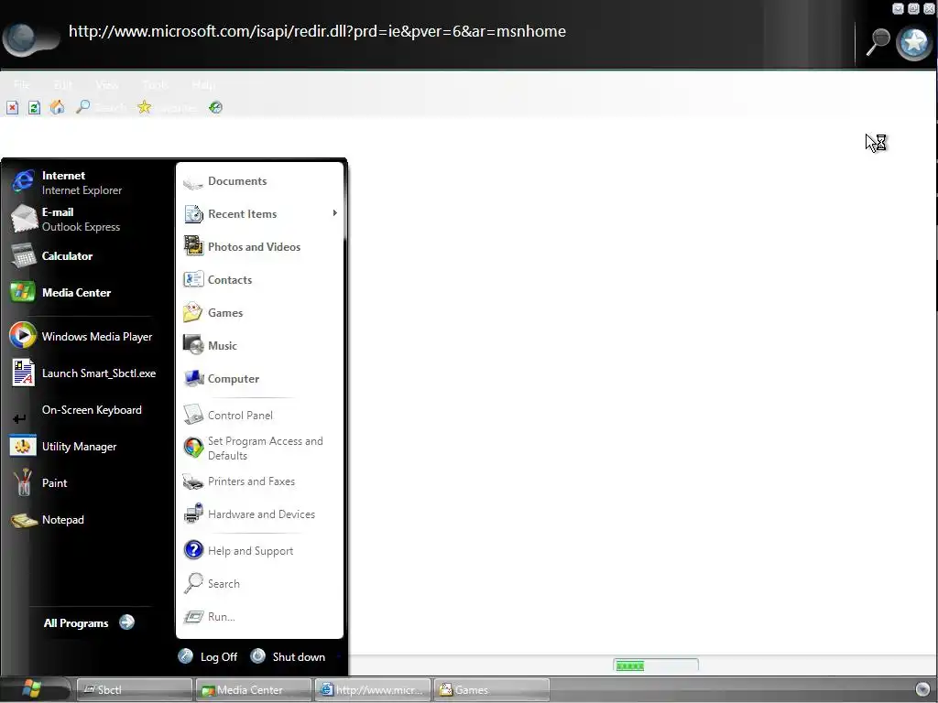Open Hardware and Devices
938x703 pixels.
point(259,514)
